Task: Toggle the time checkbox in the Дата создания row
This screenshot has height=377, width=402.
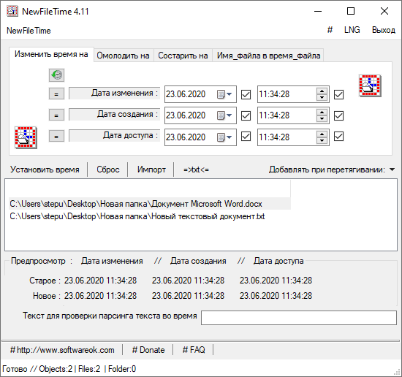Action: coord(338,116)
